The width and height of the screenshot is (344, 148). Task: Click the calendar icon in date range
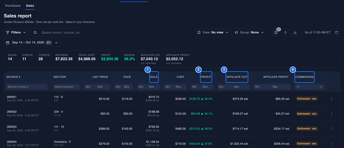[x=8, y=43]
